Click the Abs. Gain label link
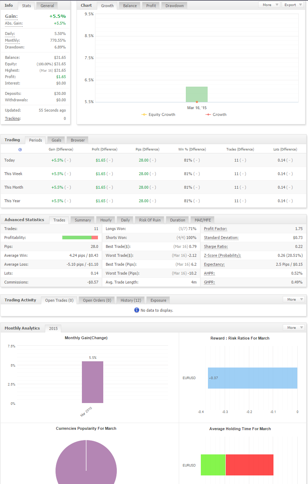 [14, 23]
